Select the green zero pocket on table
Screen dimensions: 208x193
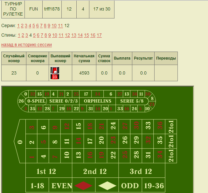click(x=20, y=141)
